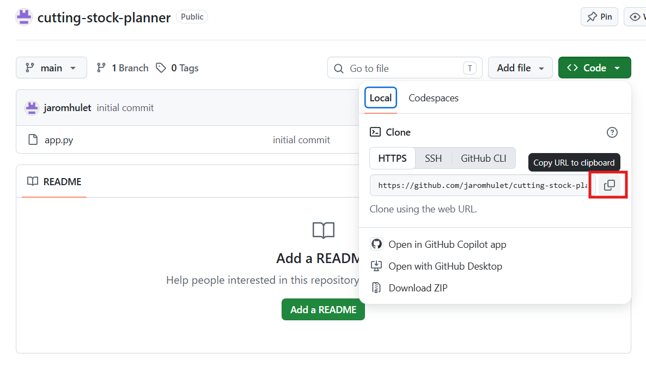
Task: Open the README tab
Action: [x=54, y=181]
